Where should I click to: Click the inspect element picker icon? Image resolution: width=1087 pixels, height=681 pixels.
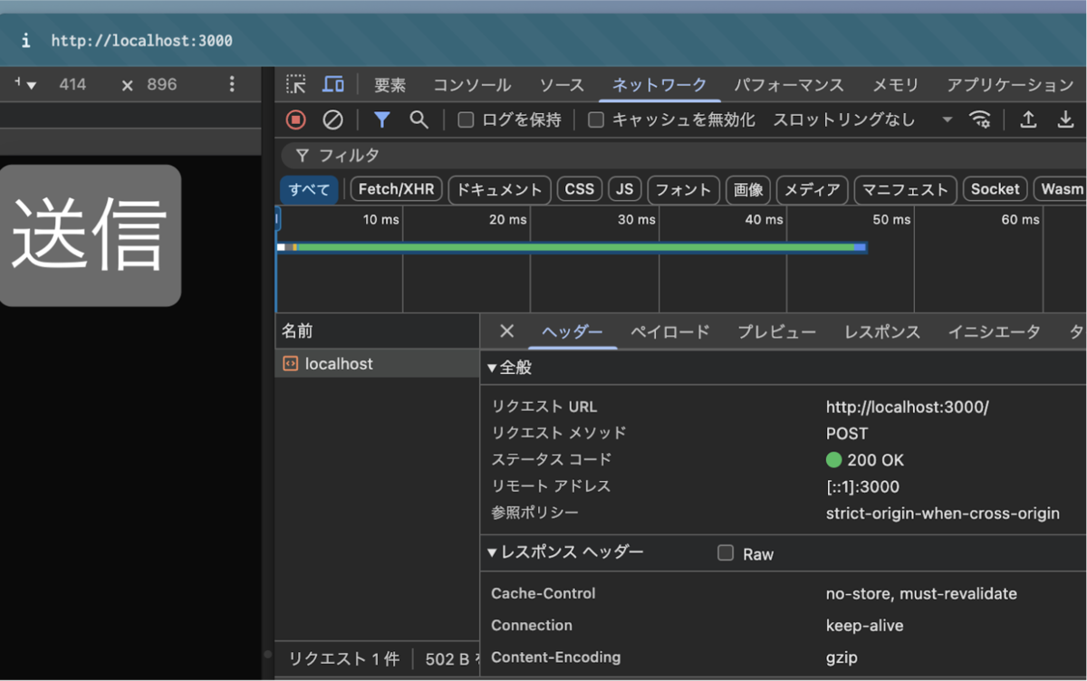tap(296, 84)
